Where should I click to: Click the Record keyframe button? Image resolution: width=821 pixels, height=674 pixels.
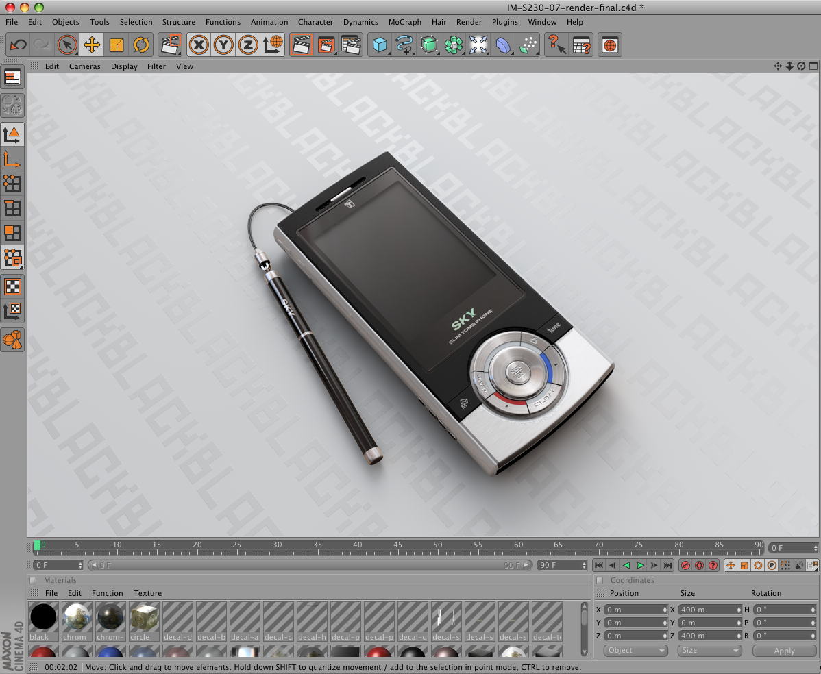(685, 565)
